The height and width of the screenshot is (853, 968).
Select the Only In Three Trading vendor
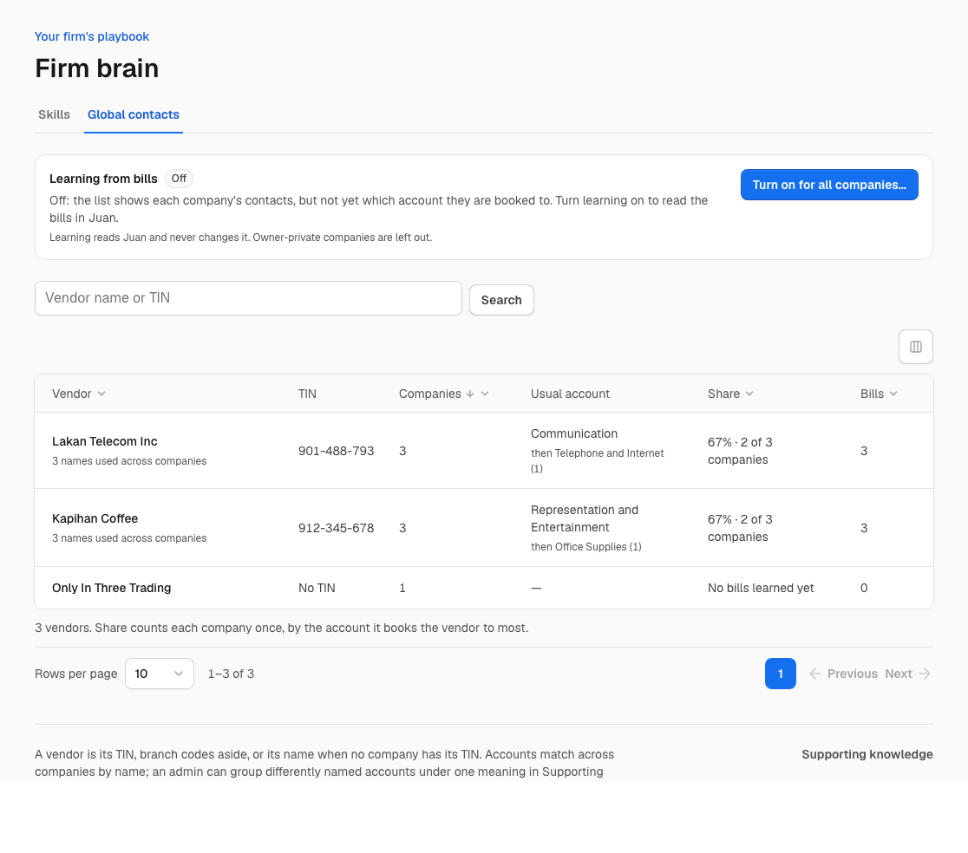(x=112, y=588)
